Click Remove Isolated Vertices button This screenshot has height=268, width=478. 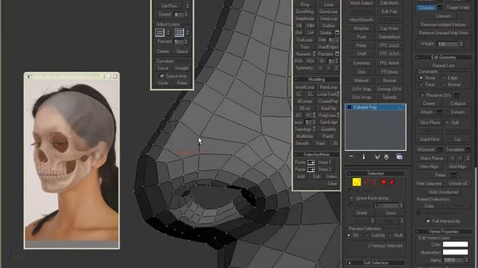pos(443,25)
